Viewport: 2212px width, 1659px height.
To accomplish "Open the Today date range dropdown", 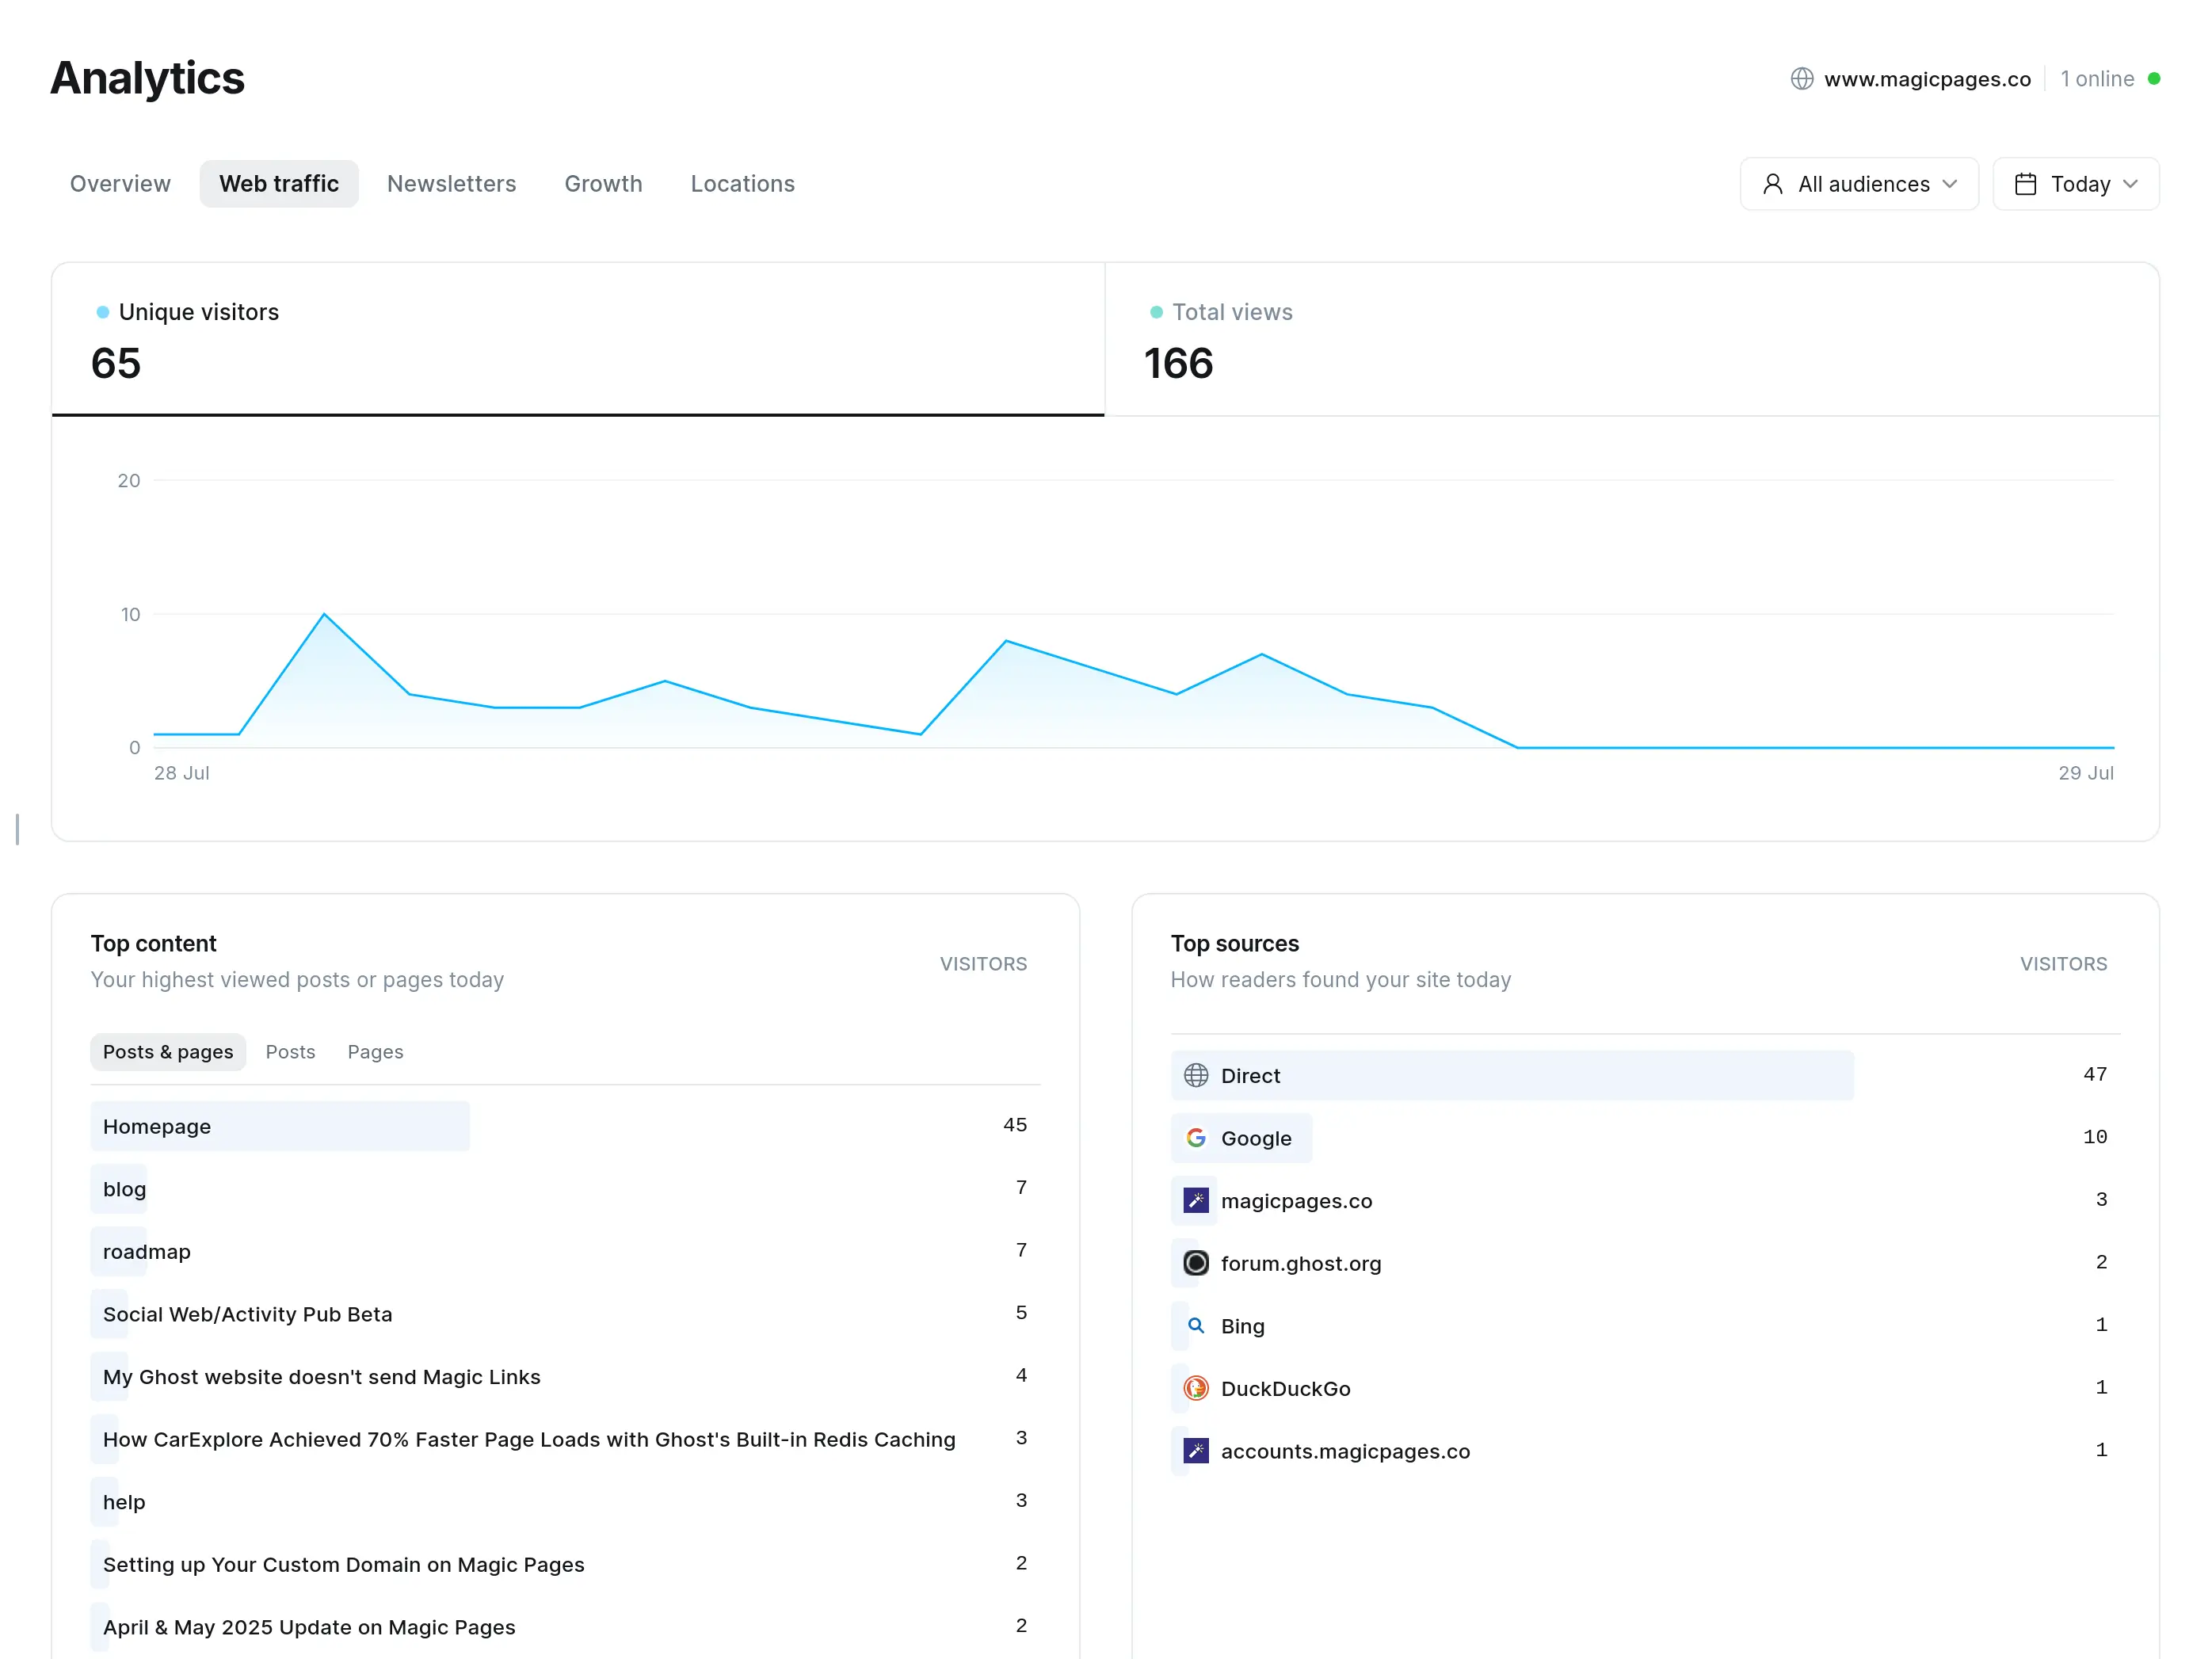I will (x=2076, y=183).
